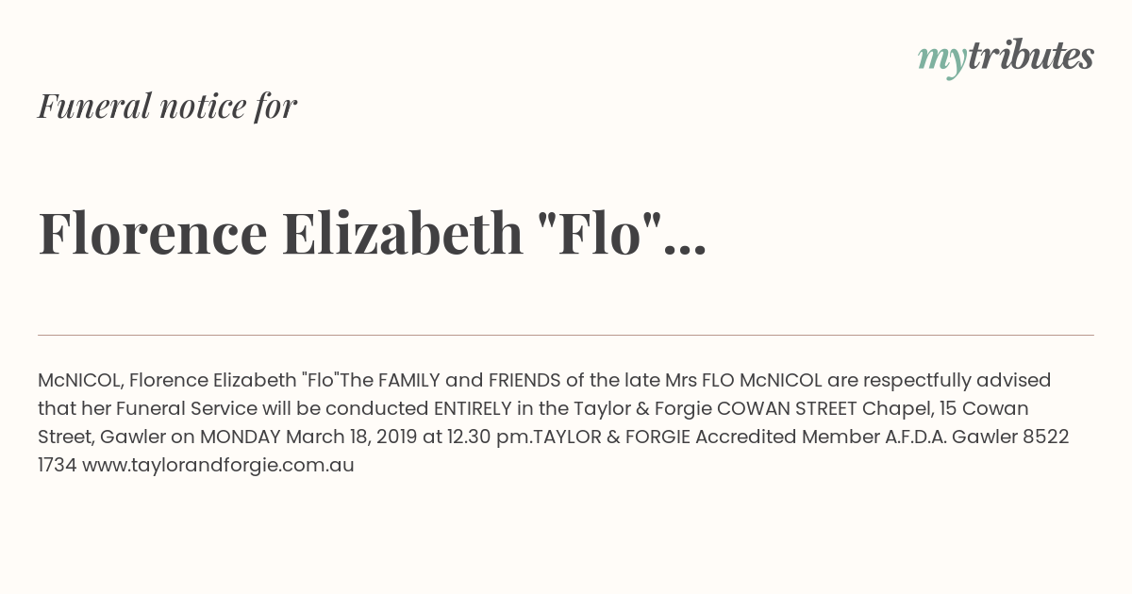Click the horizontal divider line under the title
The image size is (1132, 594).
566,335
